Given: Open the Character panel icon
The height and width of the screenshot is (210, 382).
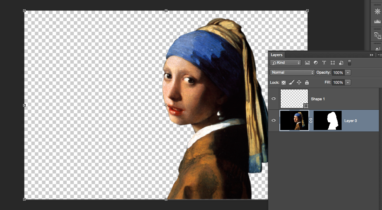Looking at the screenshot, I should [377, 49].
